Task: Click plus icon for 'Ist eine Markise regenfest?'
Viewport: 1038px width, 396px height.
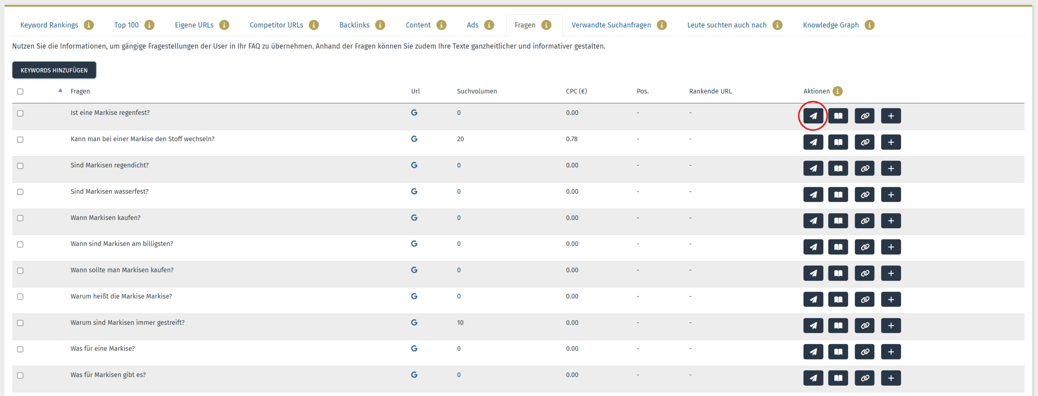Action: 891,116
